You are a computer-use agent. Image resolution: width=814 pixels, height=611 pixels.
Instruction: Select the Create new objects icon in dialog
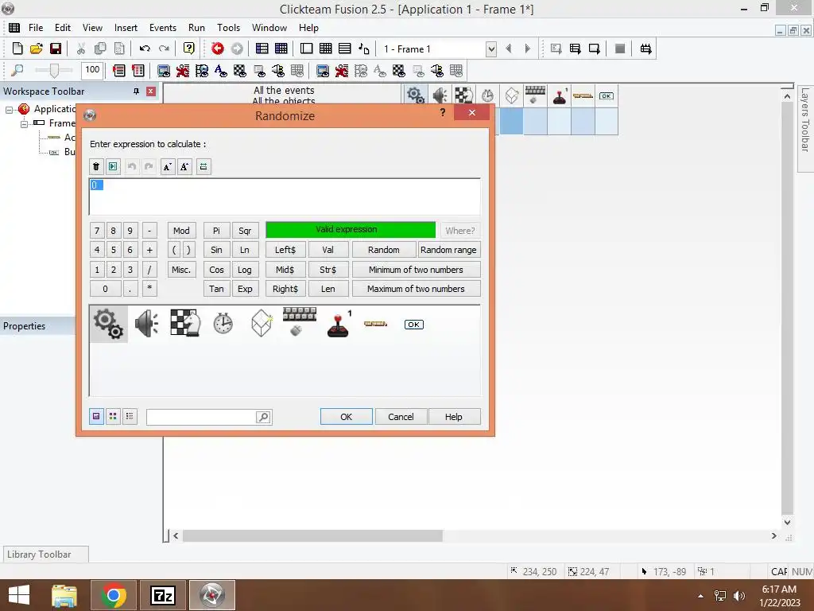pyautogui.click(x=262, y=323)
